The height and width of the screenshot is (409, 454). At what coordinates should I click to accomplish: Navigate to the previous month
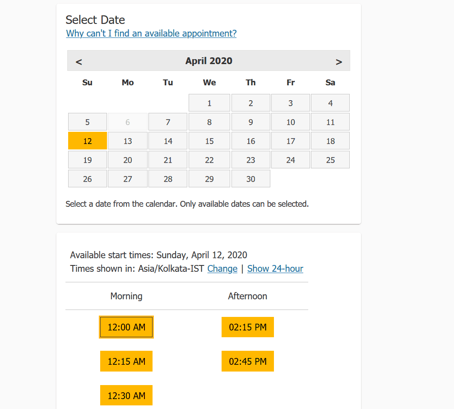78,61
